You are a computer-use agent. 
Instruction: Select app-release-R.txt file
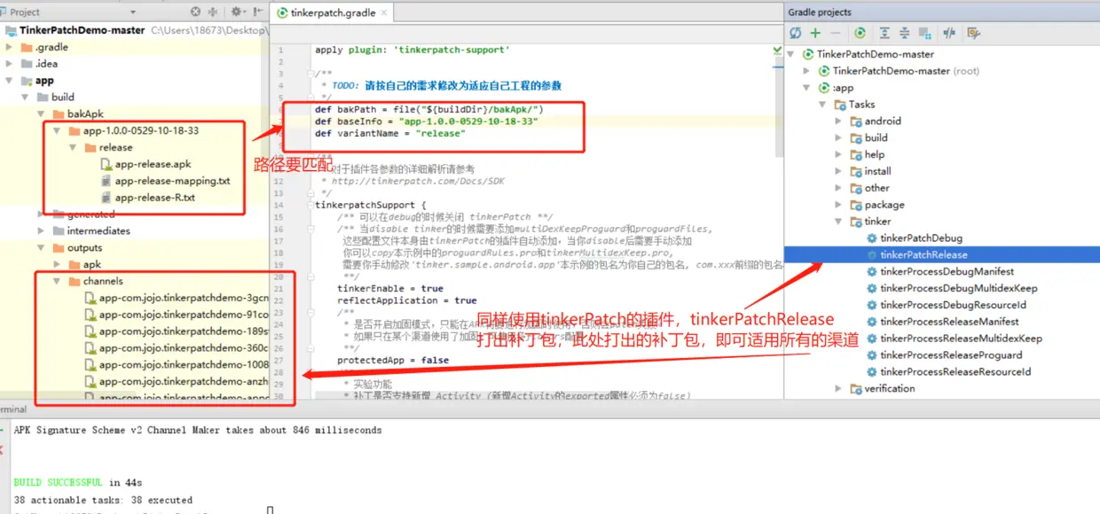(154, 198)
